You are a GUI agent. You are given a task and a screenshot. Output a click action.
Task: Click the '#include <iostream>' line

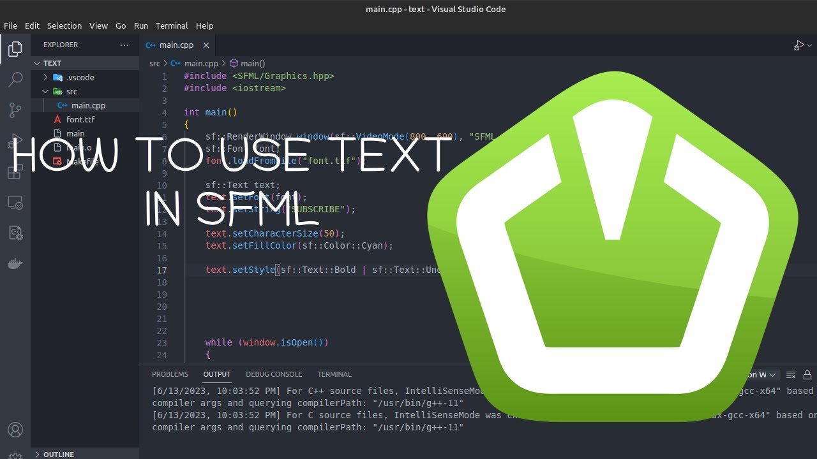coord(235,88)
